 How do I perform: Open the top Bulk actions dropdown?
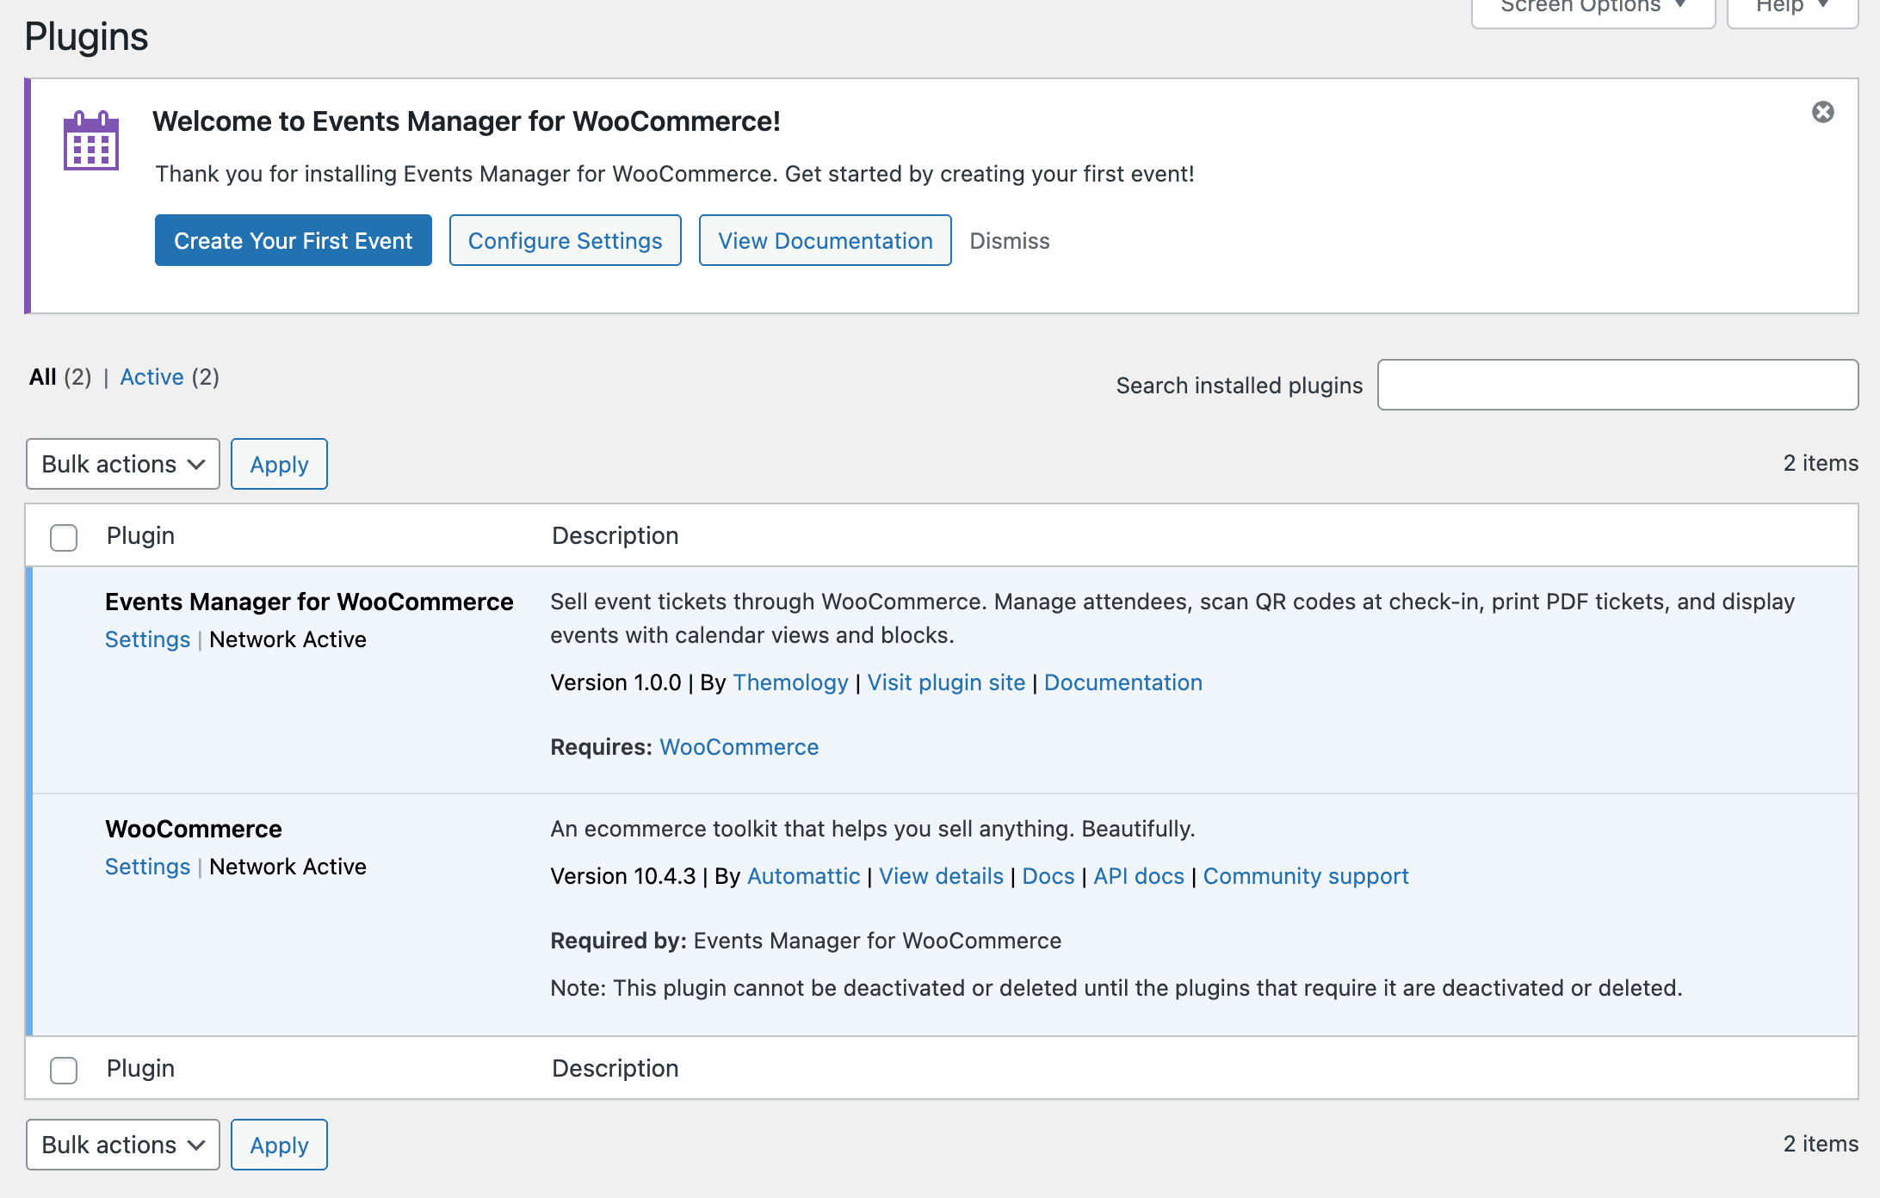pyautogui.click(x=123, y=464)
